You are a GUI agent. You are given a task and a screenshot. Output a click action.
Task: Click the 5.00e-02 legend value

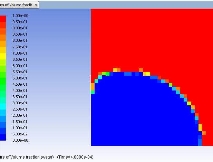tap(20, 134)
